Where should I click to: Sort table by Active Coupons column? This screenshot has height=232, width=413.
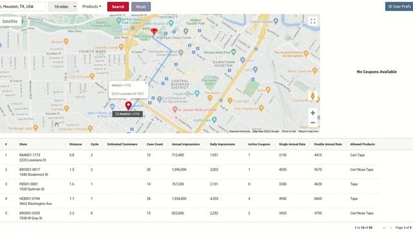click(259, 144)
